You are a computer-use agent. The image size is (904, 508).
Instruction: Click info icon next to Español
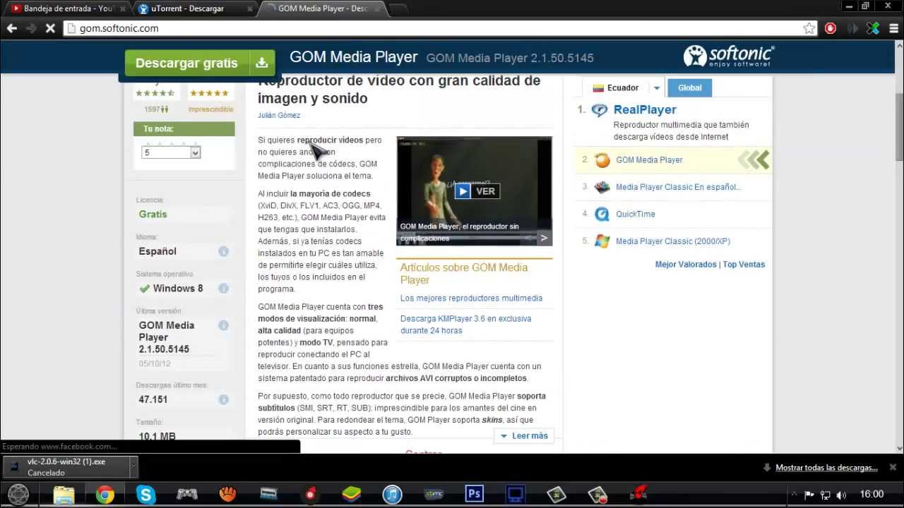click(x=223, y=251)
